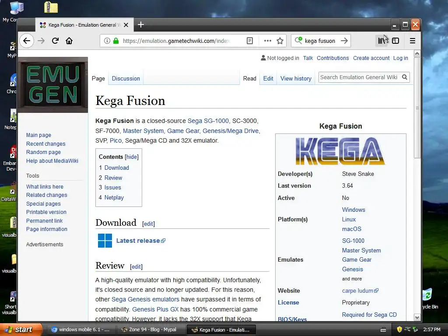Select the Kega Fusion browser tab

click(x=84, y=25)
